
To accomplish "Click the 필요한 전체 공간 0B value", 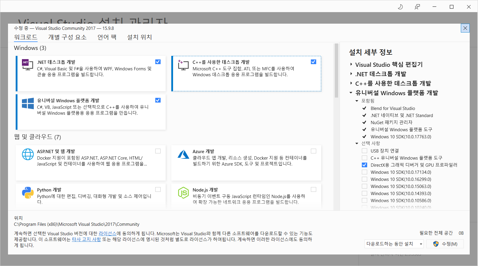I will pos(461,233).
